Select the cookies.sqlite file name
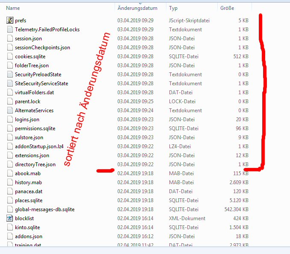The image size is (290, 254). click(30, 57)
